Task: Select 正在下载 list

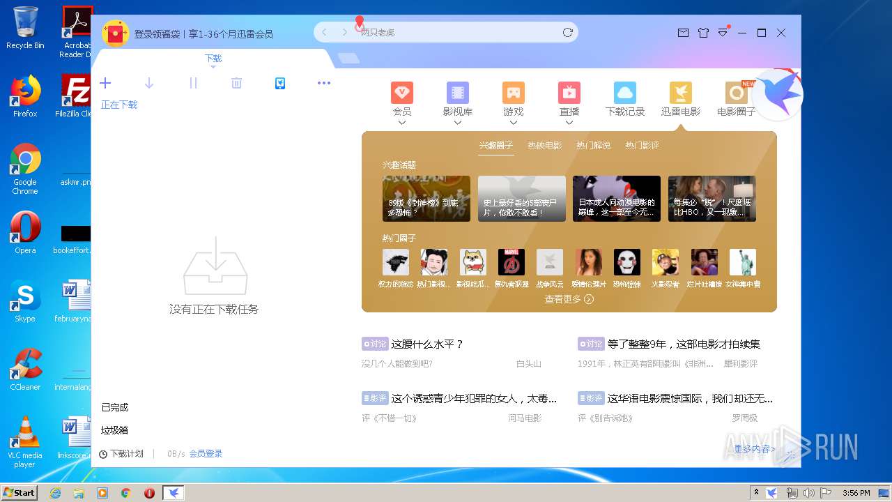Action: tap(119, 105)
